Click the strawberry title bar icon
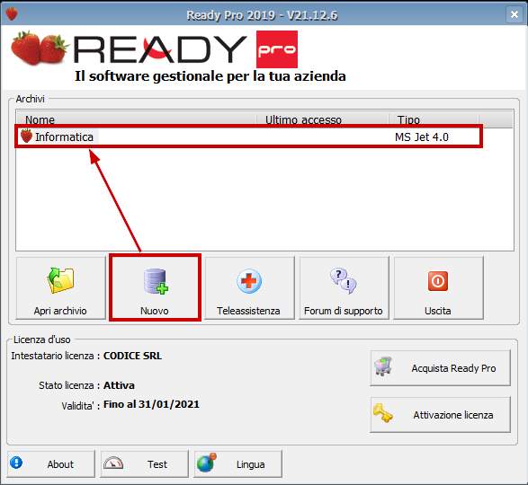 12,14
